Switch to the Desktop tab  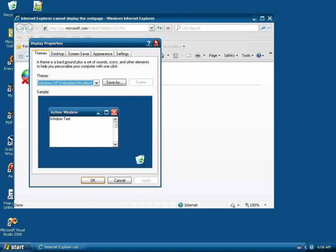tap(57, 54)
